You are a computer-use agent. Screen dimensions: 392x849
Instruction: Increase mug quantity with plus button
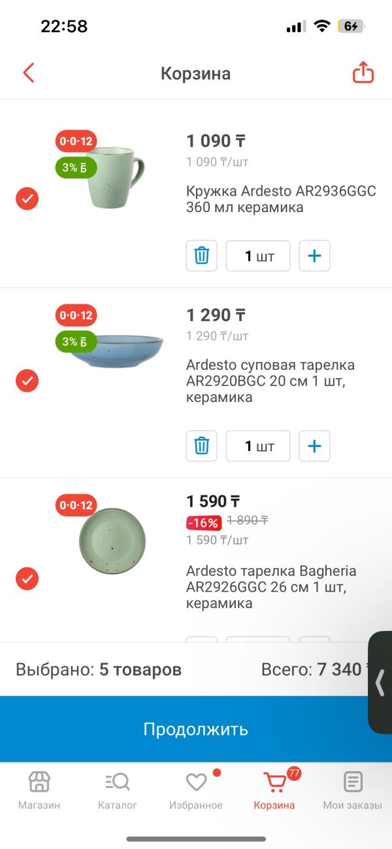[314, 256]
